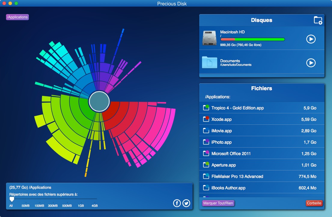
Task: Click the /Users/ludo/Documents path text
Action: [236, 65]
